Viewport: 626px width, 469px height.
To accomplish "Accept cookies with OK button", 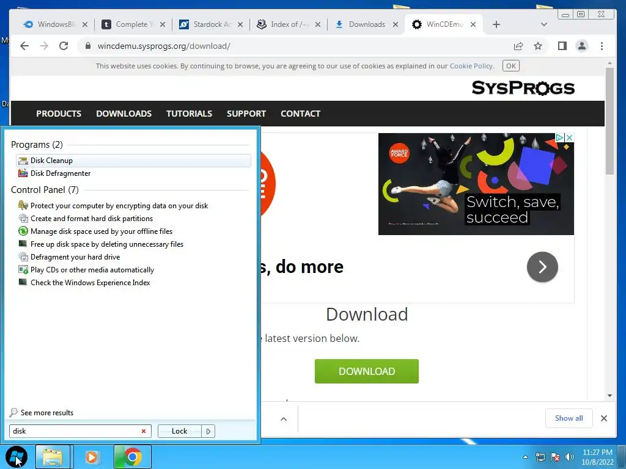I will pos(511,66).
